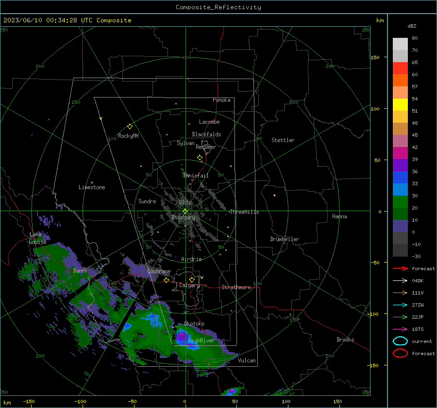The height and width of the screenshot is (408, 437).
Task: Click the Cochrane label
Action: click(159, 271)
